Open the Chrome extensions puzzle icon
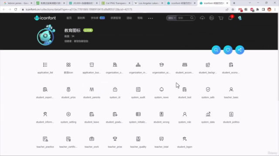 258,10
